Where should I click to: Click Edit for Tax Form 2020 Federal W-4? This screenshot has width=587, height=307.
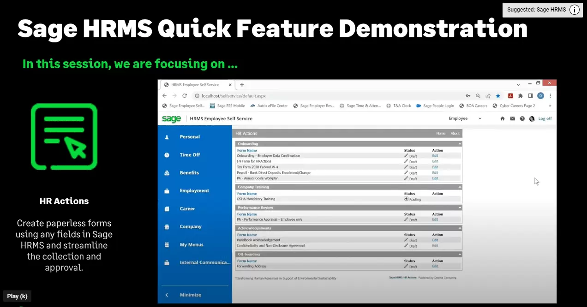435,167
